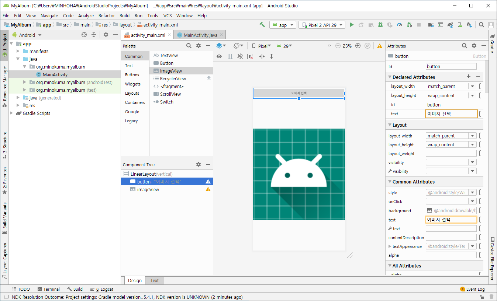Image resolution: width=497 pixels, height=301 pixels.
Task: Open the app run configuration dropdown
Action: tap(283, 25)
